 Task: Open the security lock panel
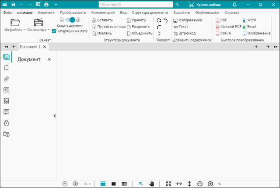[6, 123]
